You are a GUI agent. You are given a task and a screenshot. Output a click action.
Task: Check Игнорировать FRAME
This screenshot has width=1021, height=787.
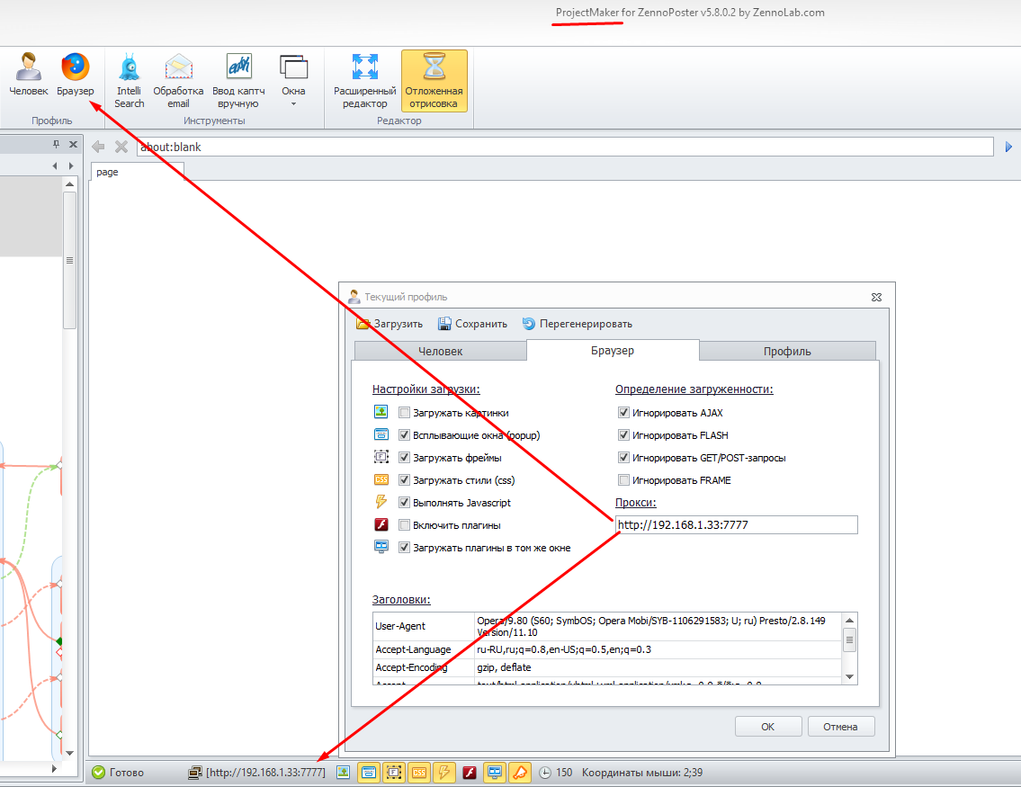pos(623,480)
